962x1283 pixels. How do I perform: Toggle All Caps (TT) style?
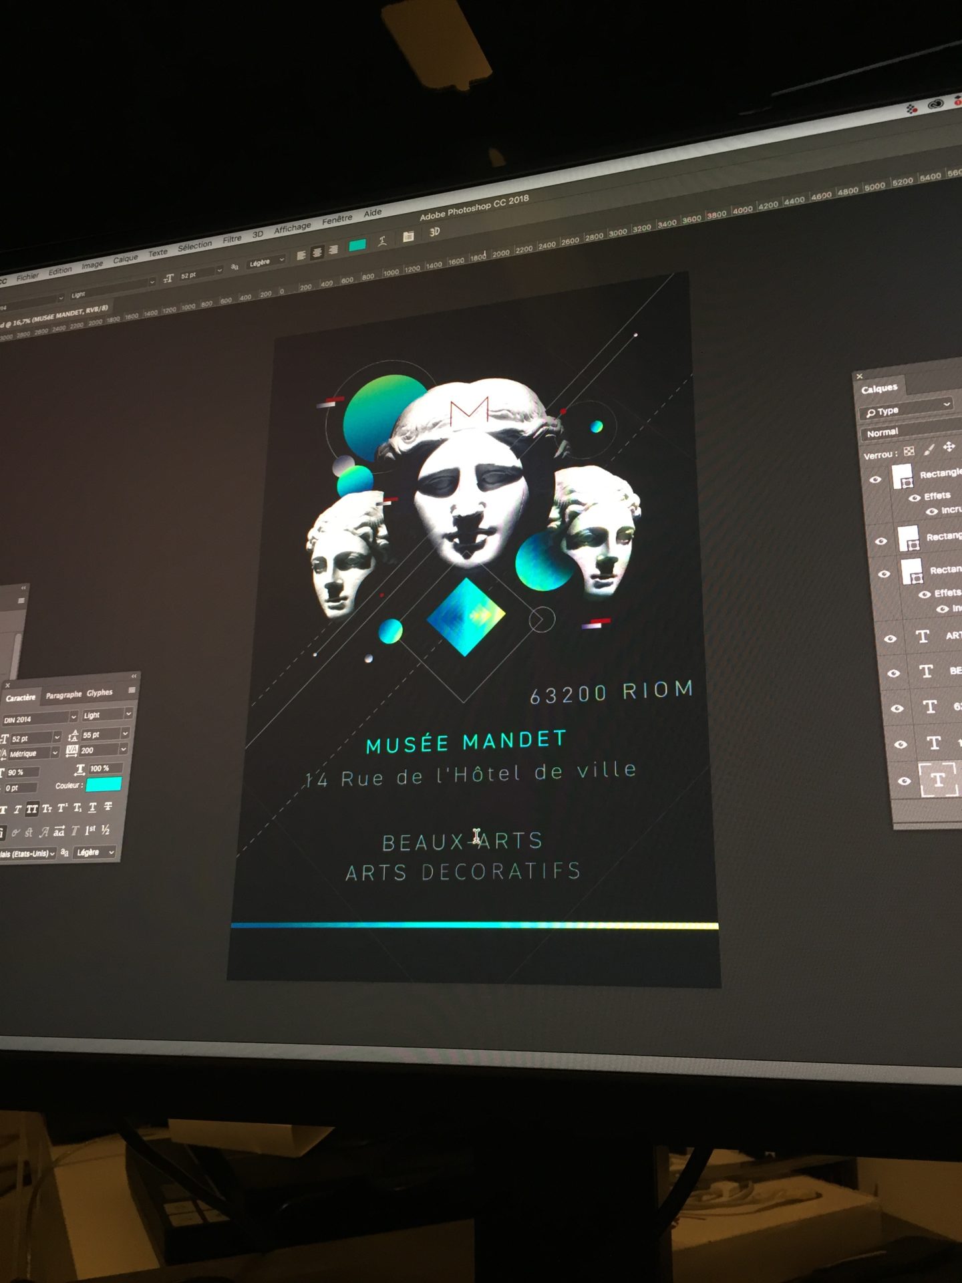pyautogui.click(x=32, y=809)
